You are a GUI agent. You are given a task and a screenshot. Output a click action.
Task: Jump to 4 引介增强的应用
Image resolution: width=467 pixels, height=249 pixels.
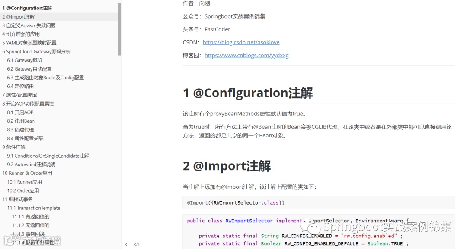(x=21, y=34)
